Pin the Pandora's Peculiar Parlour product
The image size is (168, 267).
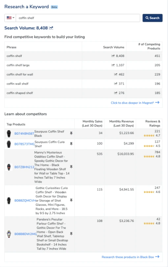(x=71, y=234)
